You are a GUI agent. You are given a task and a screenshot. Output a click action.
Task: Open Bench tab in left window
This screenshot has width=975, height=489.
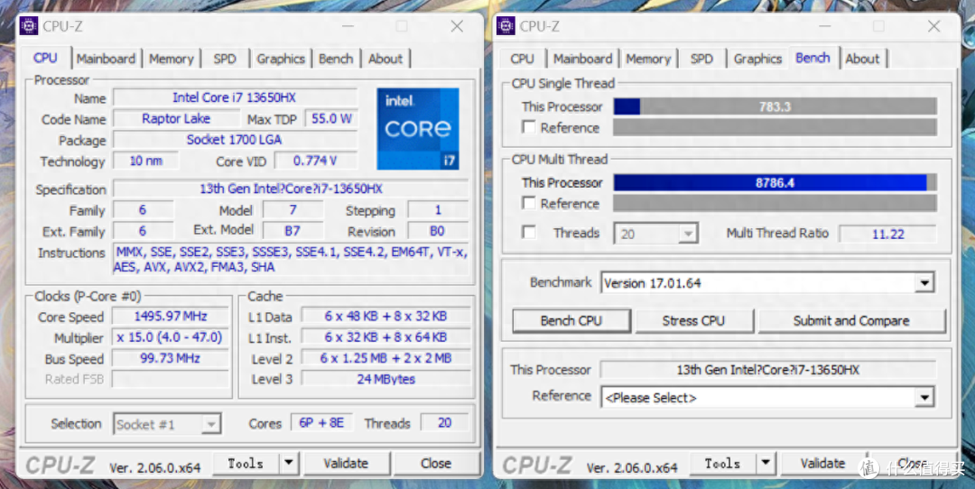tap(336, 59)
